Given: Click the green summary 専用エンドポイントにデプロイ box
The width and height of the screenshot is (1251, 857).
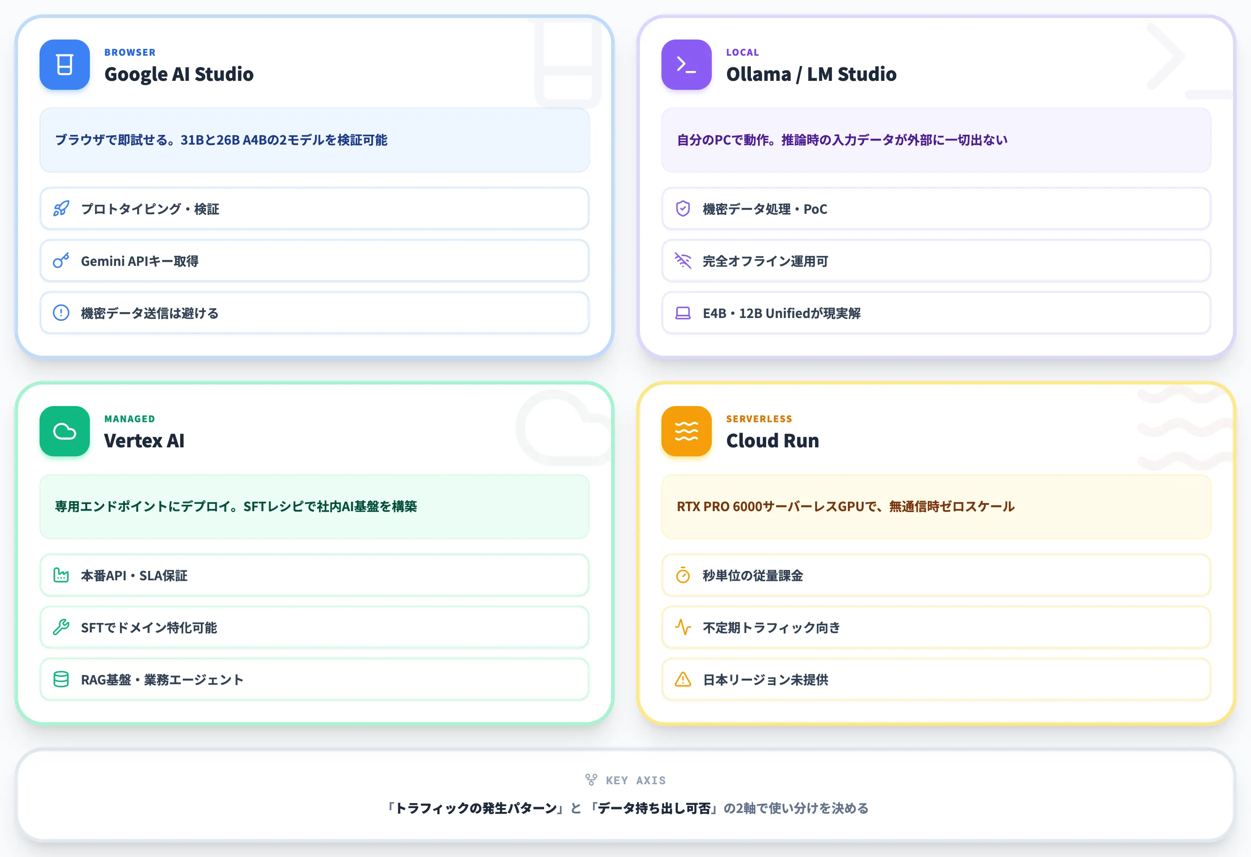Looking at the screenshot, I should coord(315,506).
